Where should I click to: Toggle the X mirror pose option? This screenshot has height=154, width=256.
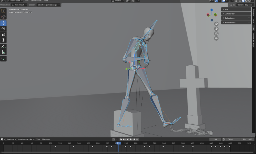[234, 5]
